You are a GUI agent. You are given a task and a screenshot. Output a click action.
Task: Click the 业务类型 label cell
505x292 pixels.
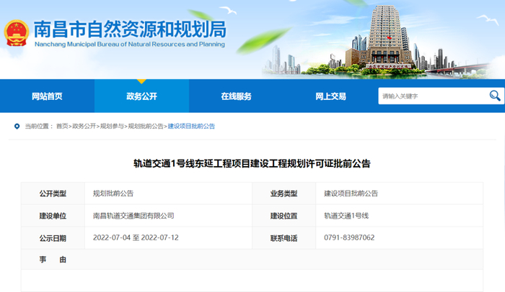click(x=284, y=193)
